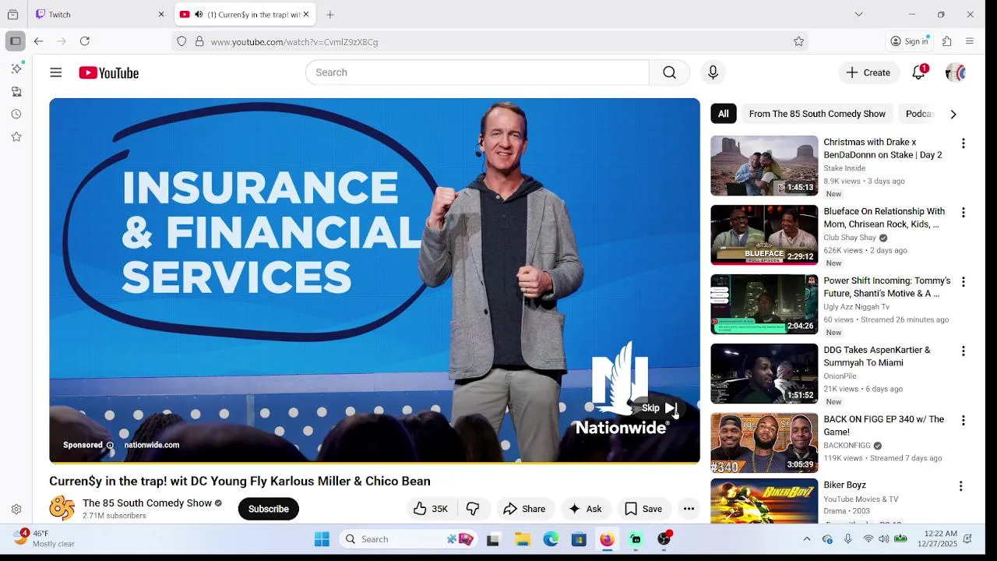The width and height of the screenshot is (997, 561).
Task: Visit nationwide.com advertiser link
Action: (152, 445)
